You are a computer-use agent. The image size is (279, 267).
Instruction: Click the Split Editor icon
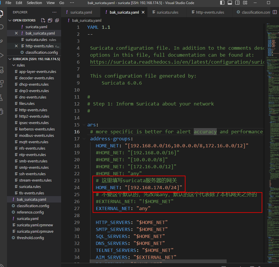tap(275, 12)
